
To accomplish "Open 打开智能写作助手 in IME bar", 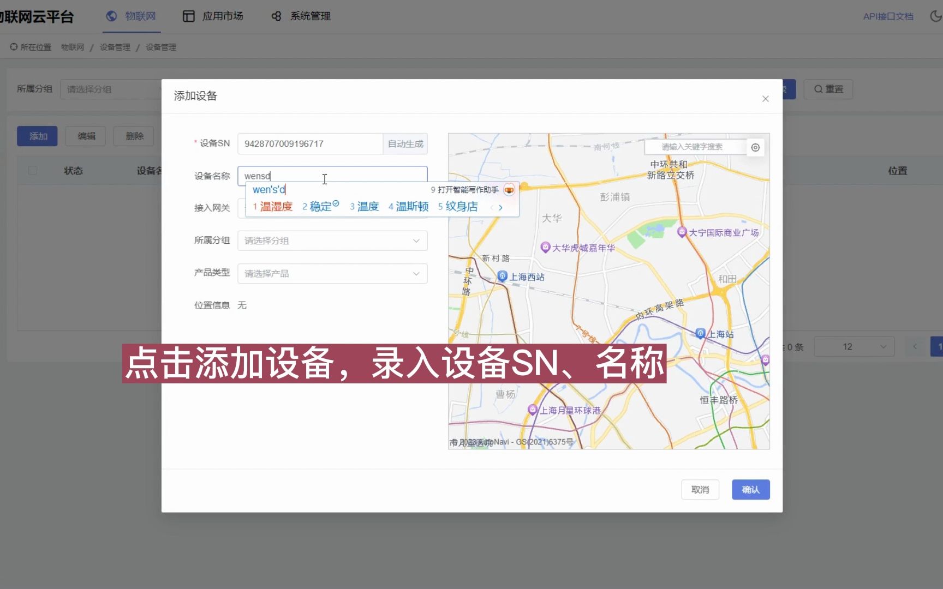I will 465,190.
